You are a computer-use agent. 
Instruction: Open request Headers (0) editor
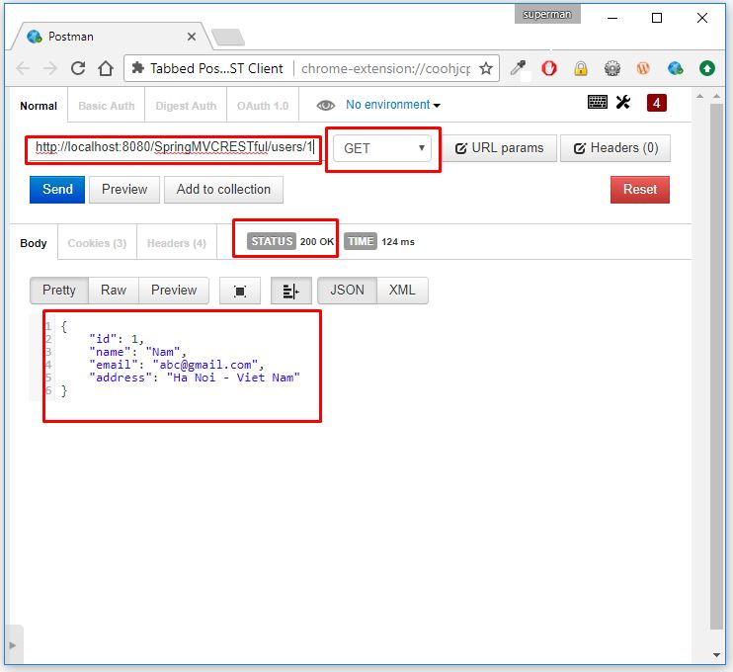tap(615, 148)
